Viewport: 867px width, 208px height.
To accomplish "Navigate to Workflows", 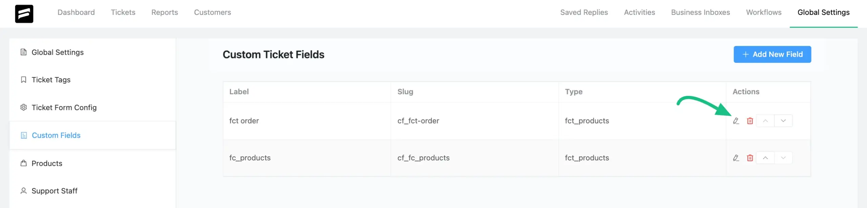I will (x=764, y=12).
